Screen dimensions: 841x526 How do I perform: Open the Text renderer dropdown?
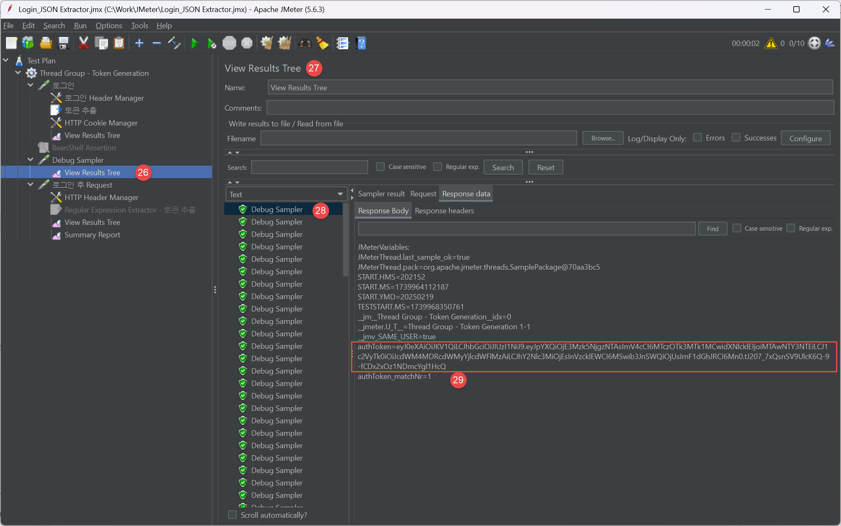click(286, 194)
